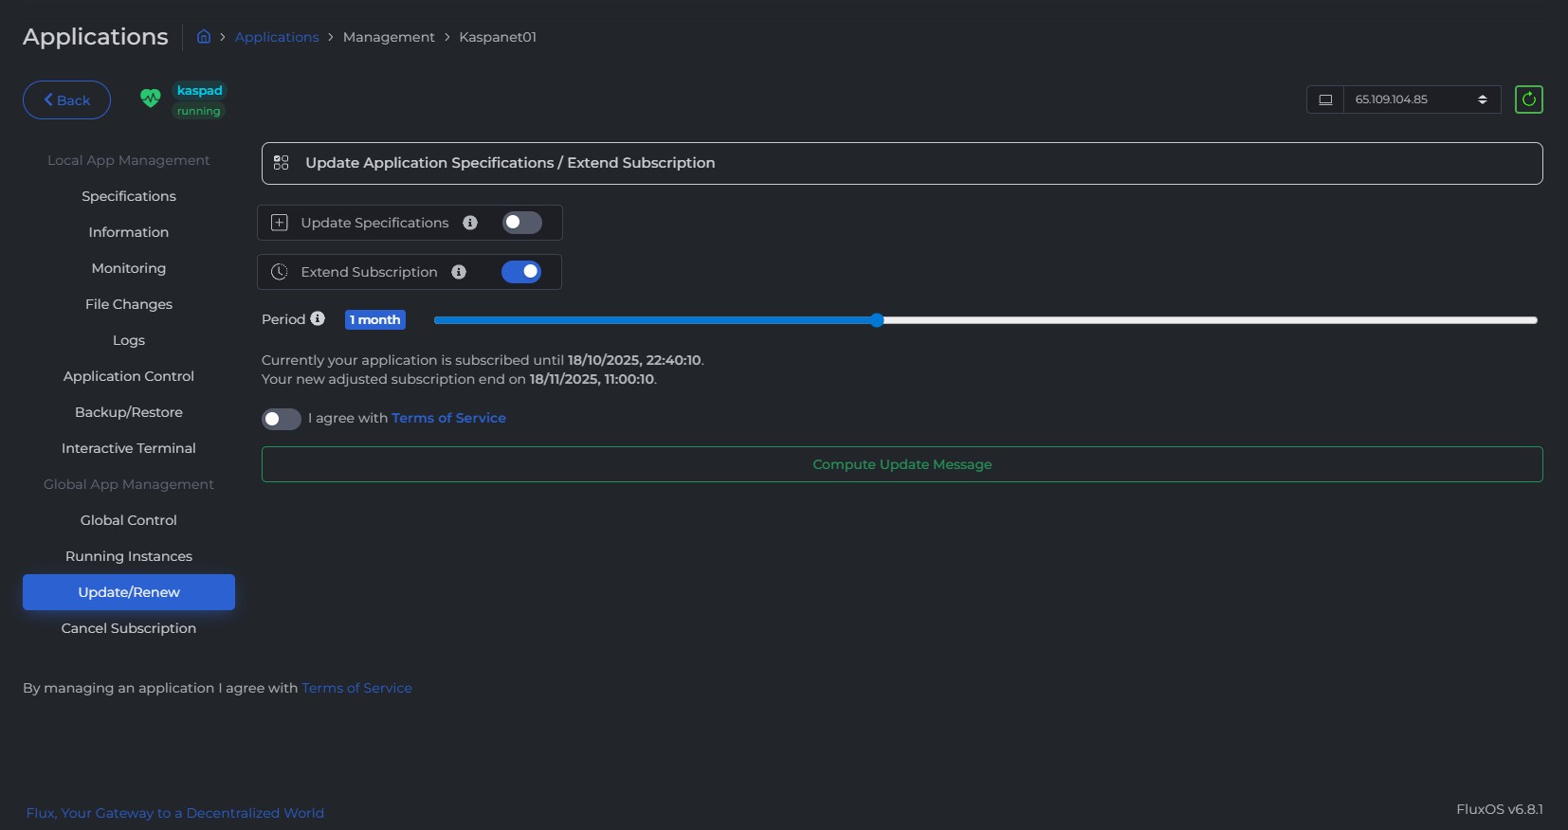Toggle agreement with Terms of Service
The image size is (1568, 830).
tap(282, 419)
